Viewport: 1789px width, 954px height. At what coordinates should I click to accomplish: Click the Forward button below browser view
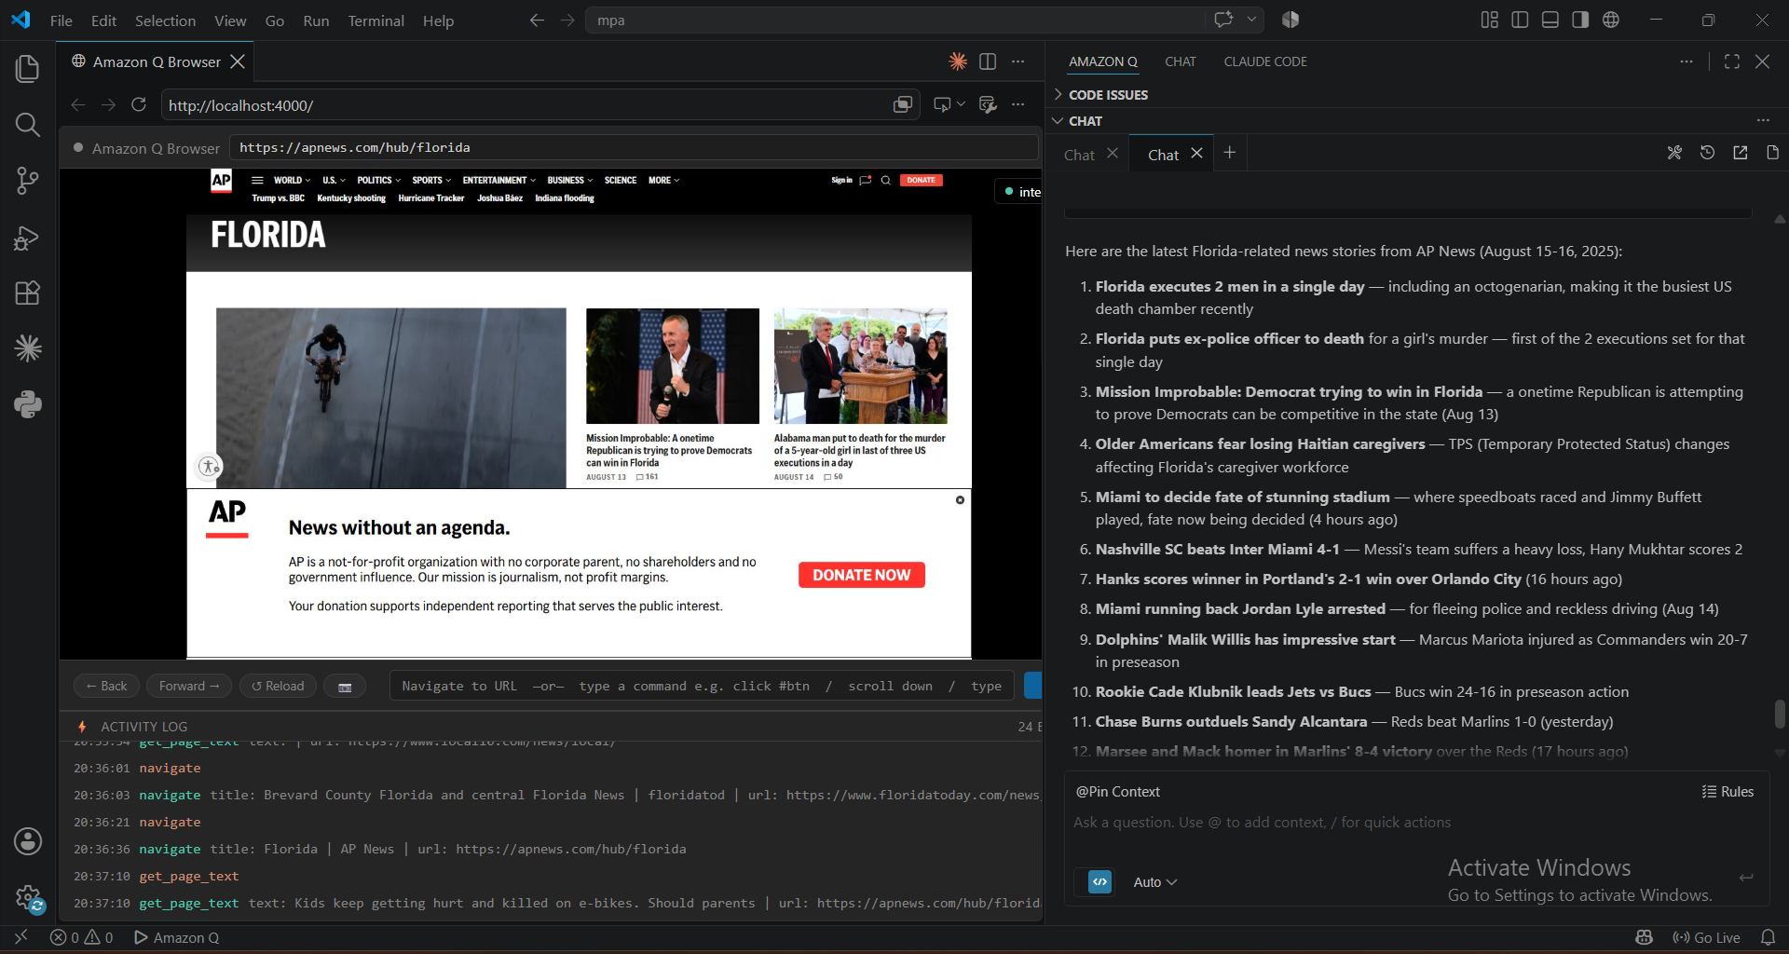pos(189,686)
